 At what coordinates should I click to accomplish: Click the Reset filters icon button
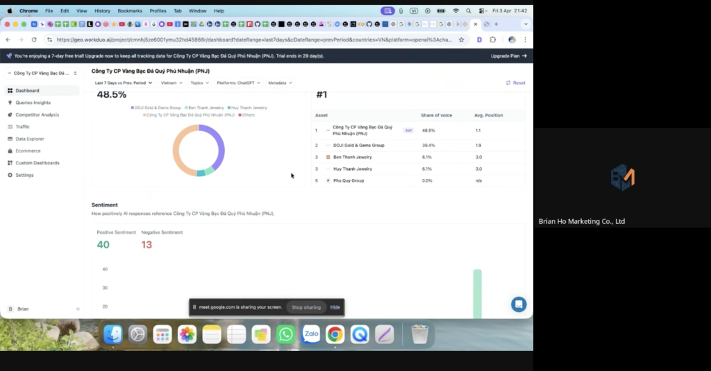point(515,83)
